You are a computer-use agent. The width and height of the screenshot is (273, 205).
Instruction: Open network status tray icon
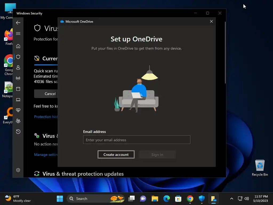pos(240,199)
